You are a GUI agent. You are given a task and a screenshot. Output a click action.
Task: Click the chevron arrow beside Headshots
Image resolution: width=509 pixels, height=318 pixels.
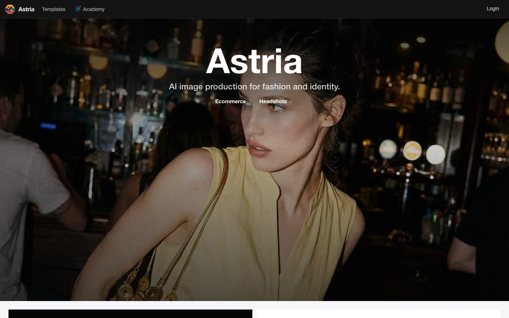point(291,101)
